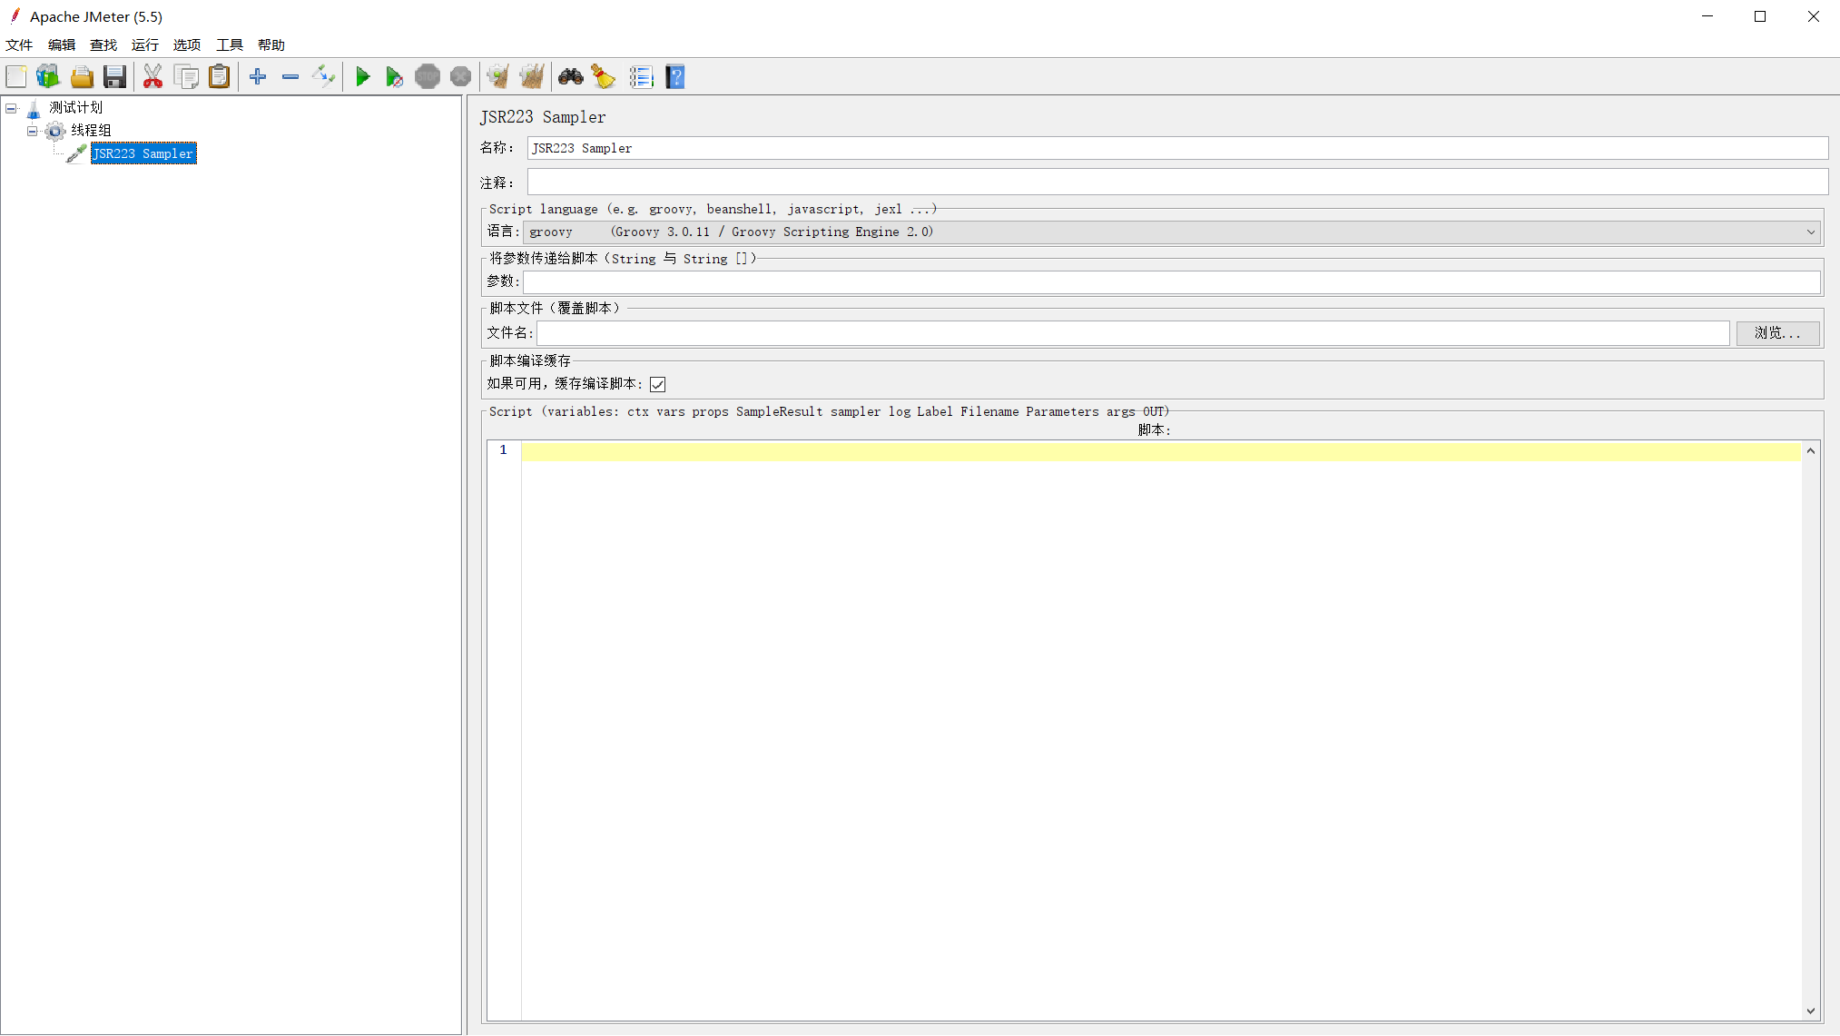1840x1036 pixels.
Task: Open the script language dropdown
Action: click(x=1173, y=232)
